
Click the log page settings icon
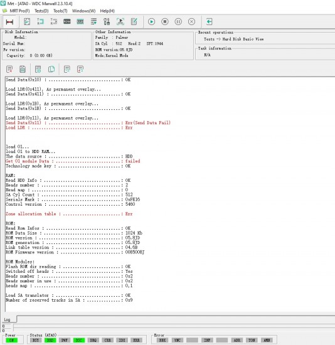[38, 69]
